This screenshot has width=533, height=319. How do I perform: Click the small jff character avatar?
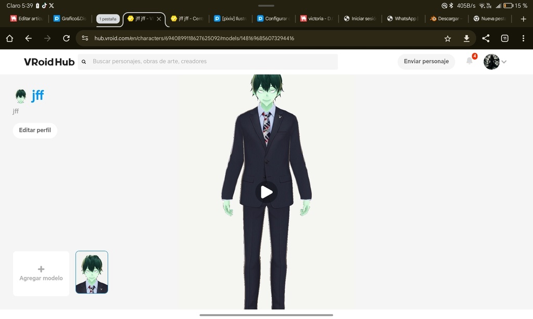point(21,96)
